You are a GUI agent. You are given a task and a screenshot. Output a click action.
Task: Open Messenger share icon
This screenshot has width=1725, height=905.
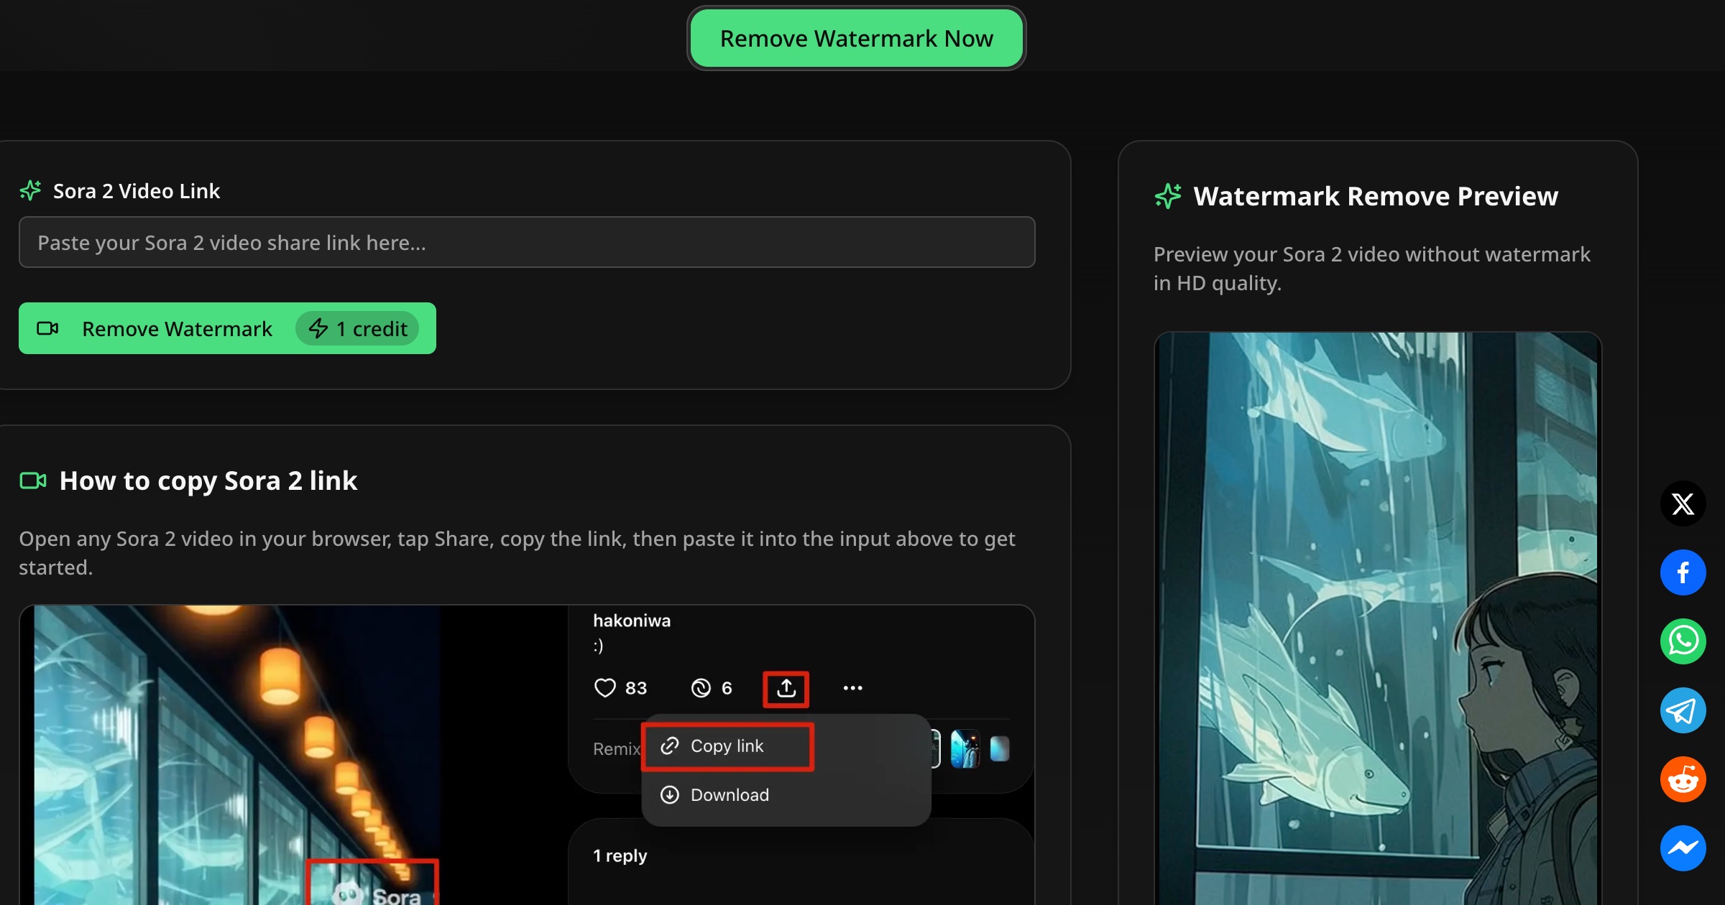[1683, 848]
